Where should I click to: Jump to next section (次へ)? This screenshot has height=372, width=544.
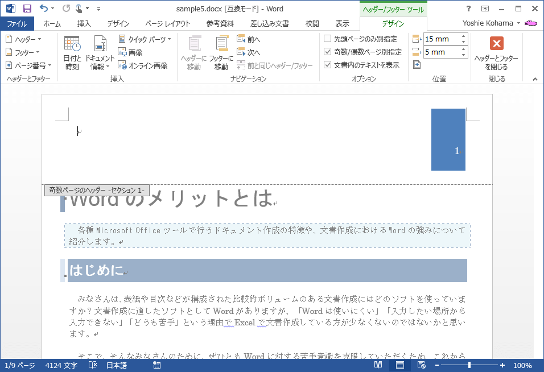[x=249, y=52]
